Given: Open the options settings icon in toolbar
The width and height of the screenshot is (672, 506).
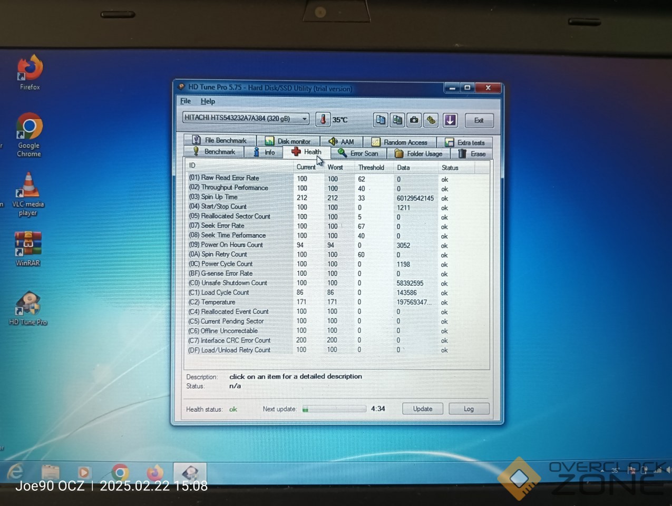Looking at the screenshot, I should [431, 120].
